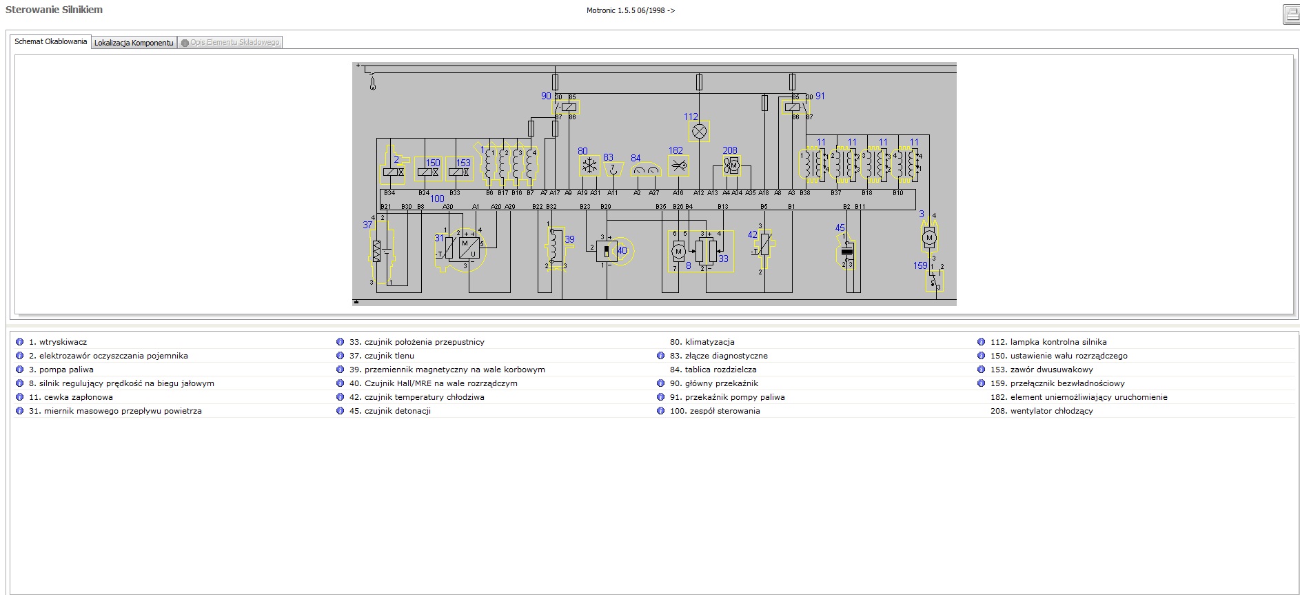Click info icon beside '100. zespół sterowania'
The image size is (1300, 595).
tap(661, 411)
